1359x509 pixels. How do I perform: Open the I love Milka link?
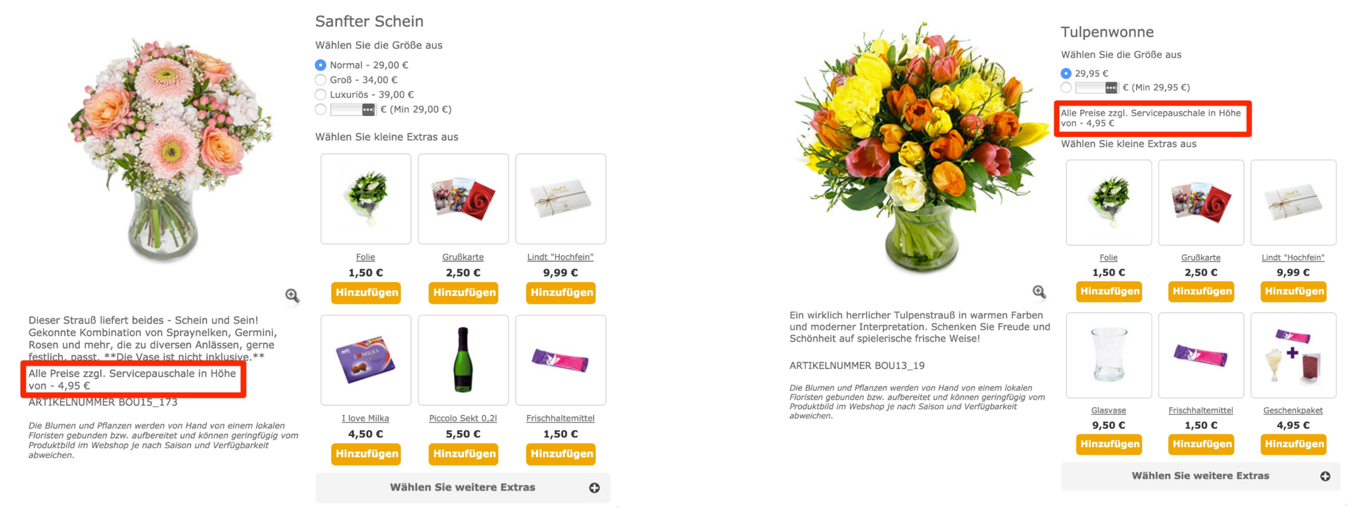[x=365, y=418]
